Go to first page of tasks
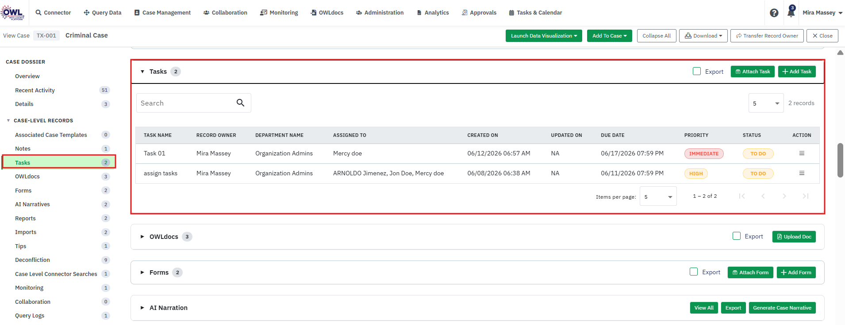The image size is (845, 325). (x=742, y=196)
